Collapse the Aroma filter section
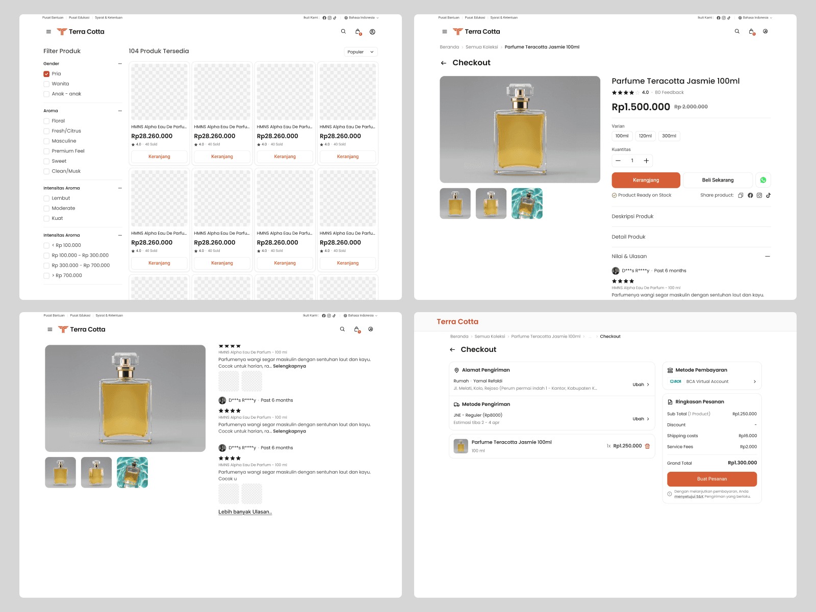 120,111
